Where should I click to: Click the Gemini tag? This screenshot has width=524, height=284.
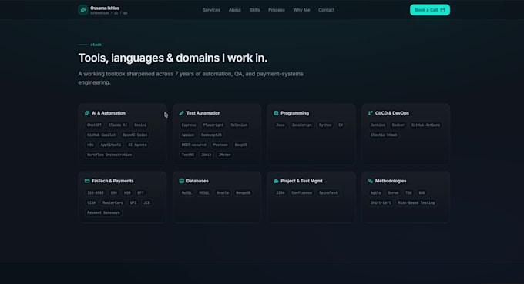(140, 125)
